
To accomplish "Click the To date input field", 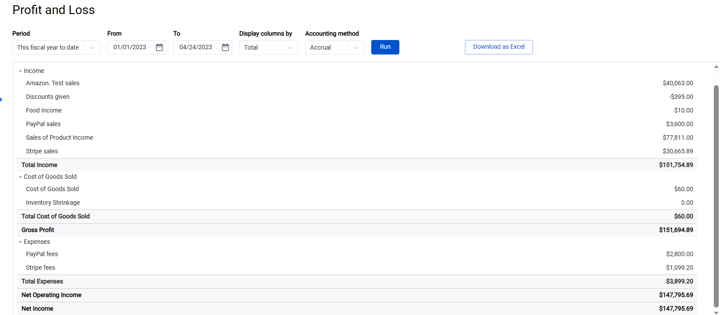I will click(x=196, y=47).
